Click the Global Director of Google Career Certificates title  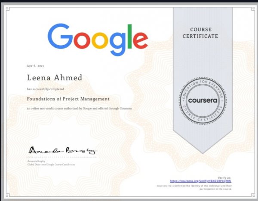51,164
